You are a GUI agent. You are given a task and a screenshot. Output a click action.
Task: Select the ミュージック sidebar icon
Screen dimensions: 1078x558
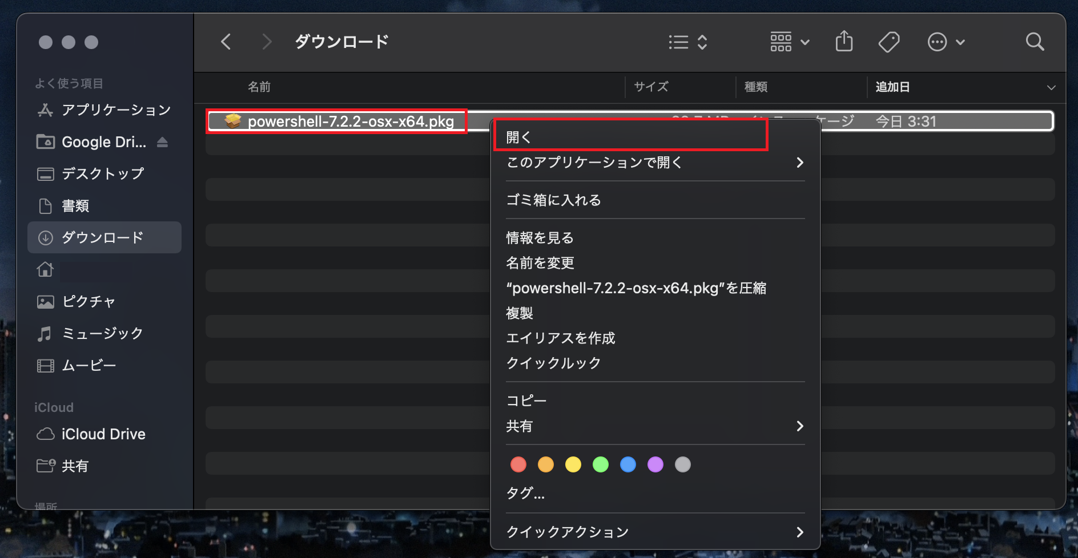[x=46, y=333]
